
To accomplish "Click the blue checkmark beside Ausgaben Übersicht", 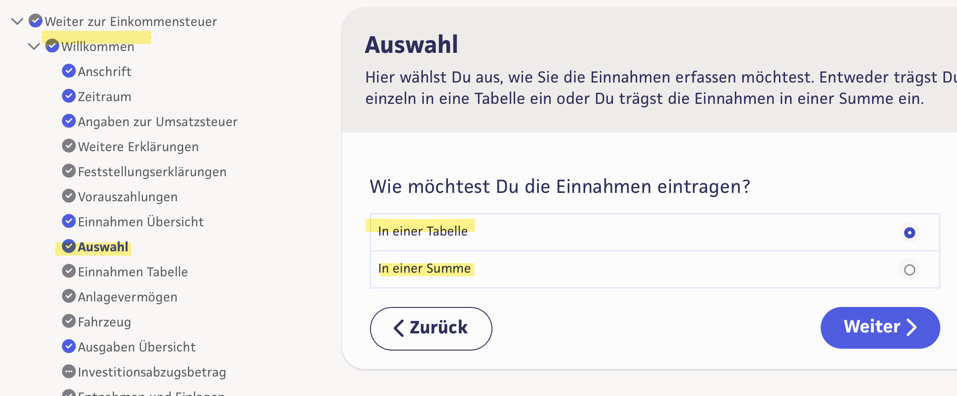I will pos(69,346).
